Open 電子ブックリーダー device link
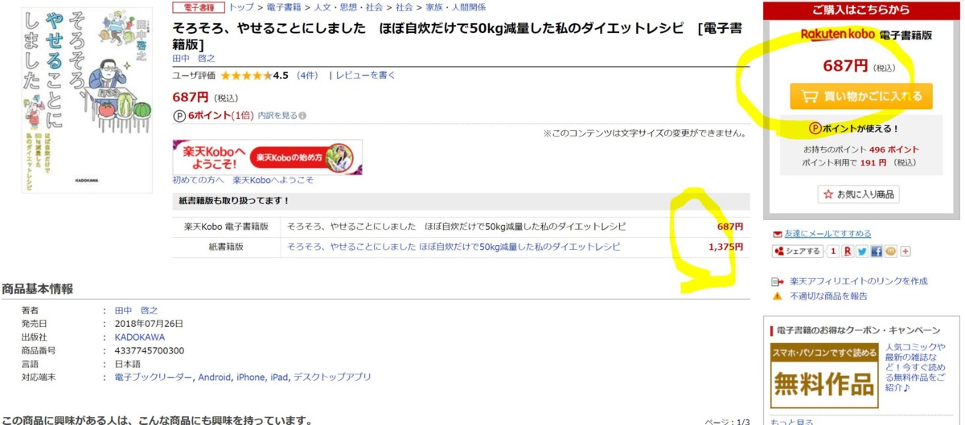 click(154, 377)
